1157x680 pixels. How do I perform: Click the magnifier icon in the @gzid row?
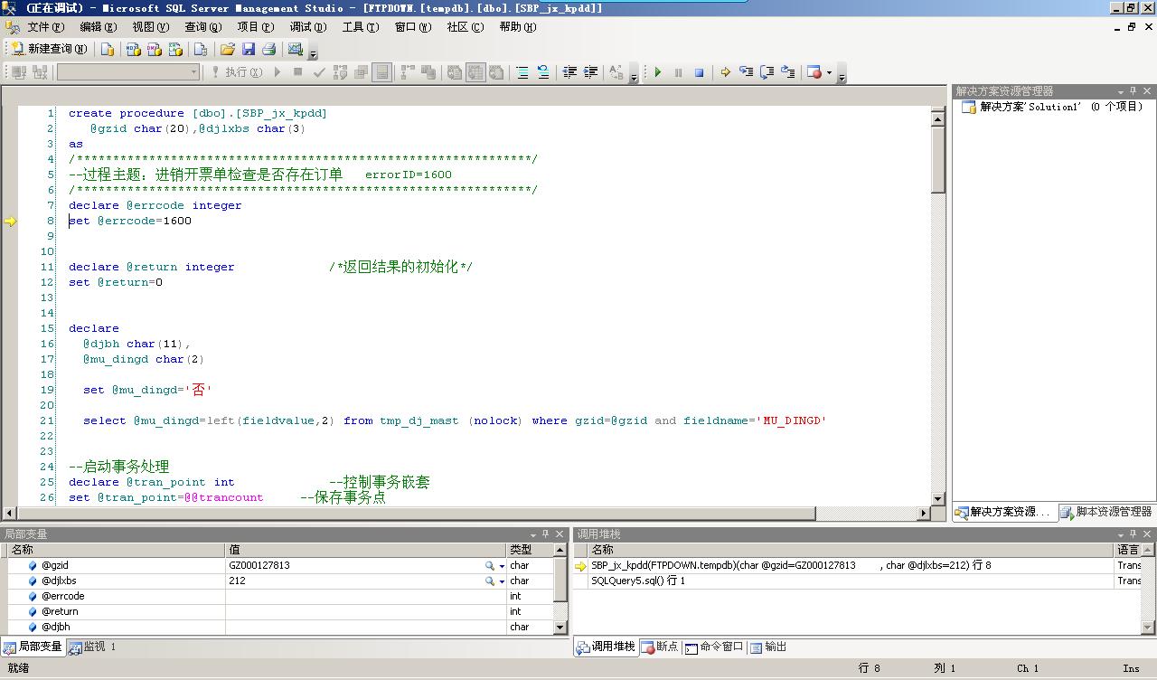click(x=490, y=566)
